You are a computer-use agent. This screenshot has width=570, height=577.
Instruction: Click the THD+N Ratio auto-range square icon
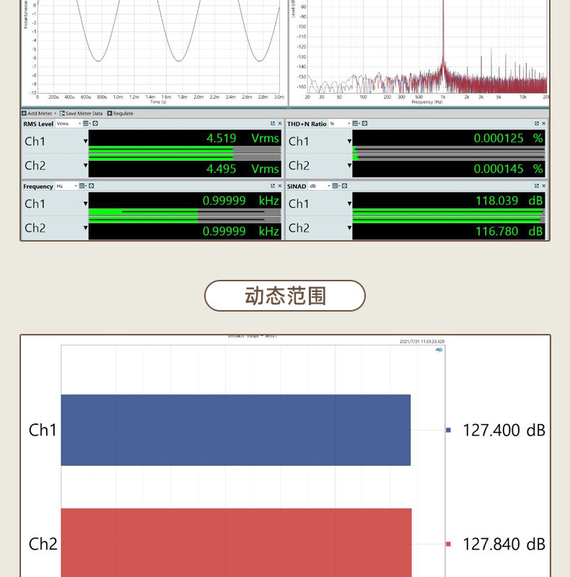tap(364, 123)
